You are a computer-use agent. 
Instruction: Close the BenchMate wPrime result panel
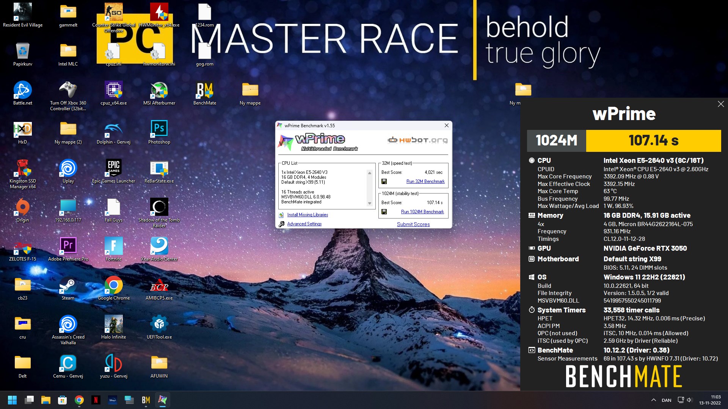(x=721, y=104)
